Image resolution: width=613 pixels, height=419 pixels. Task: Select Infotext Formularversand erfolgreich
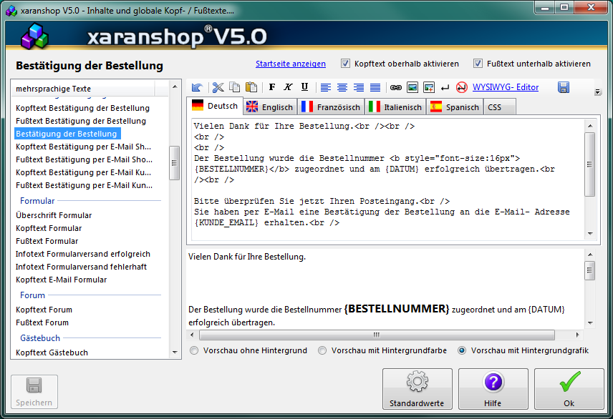click(83, 254)
